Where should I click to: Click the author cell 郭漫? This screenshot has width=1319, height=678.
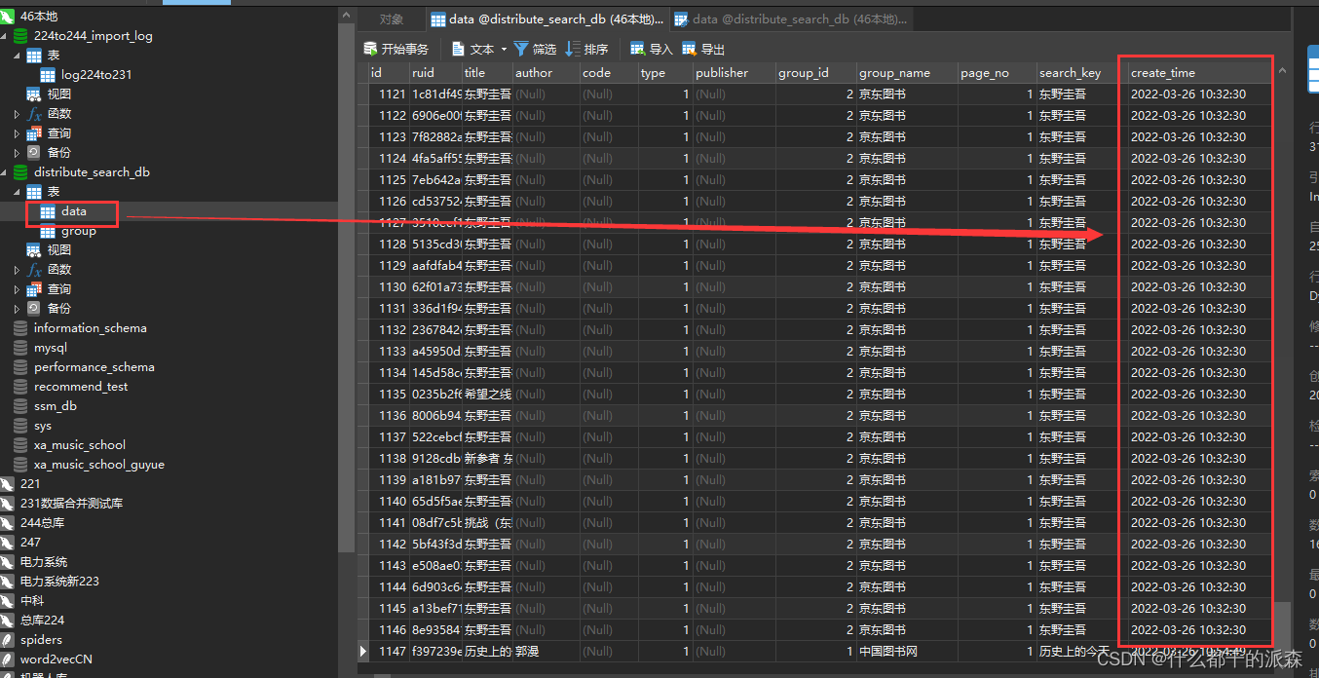546,651
